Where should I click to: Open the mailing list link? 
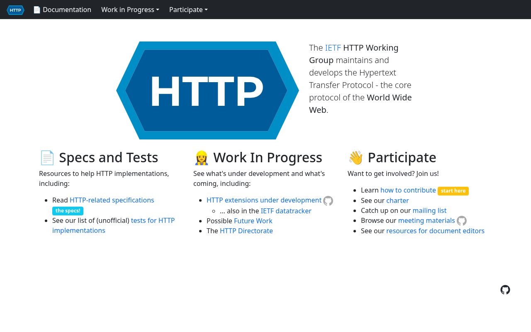(429, 210)
